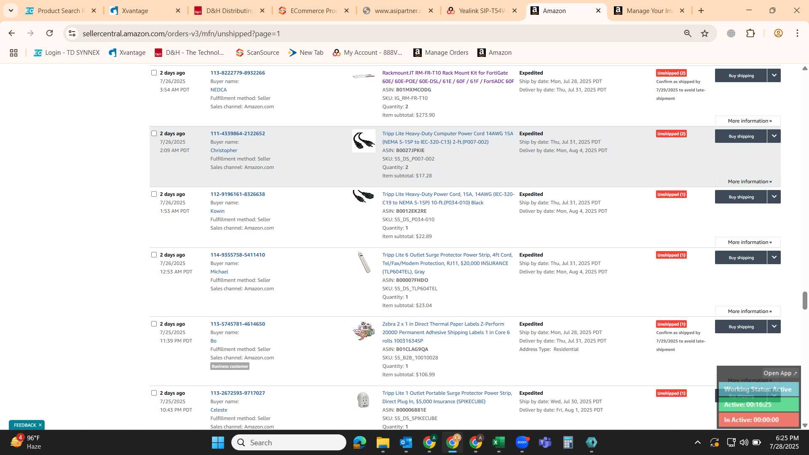The image size is (809, 455).
Task: Expand More information for P034-010 order
Action: (748, 242)
